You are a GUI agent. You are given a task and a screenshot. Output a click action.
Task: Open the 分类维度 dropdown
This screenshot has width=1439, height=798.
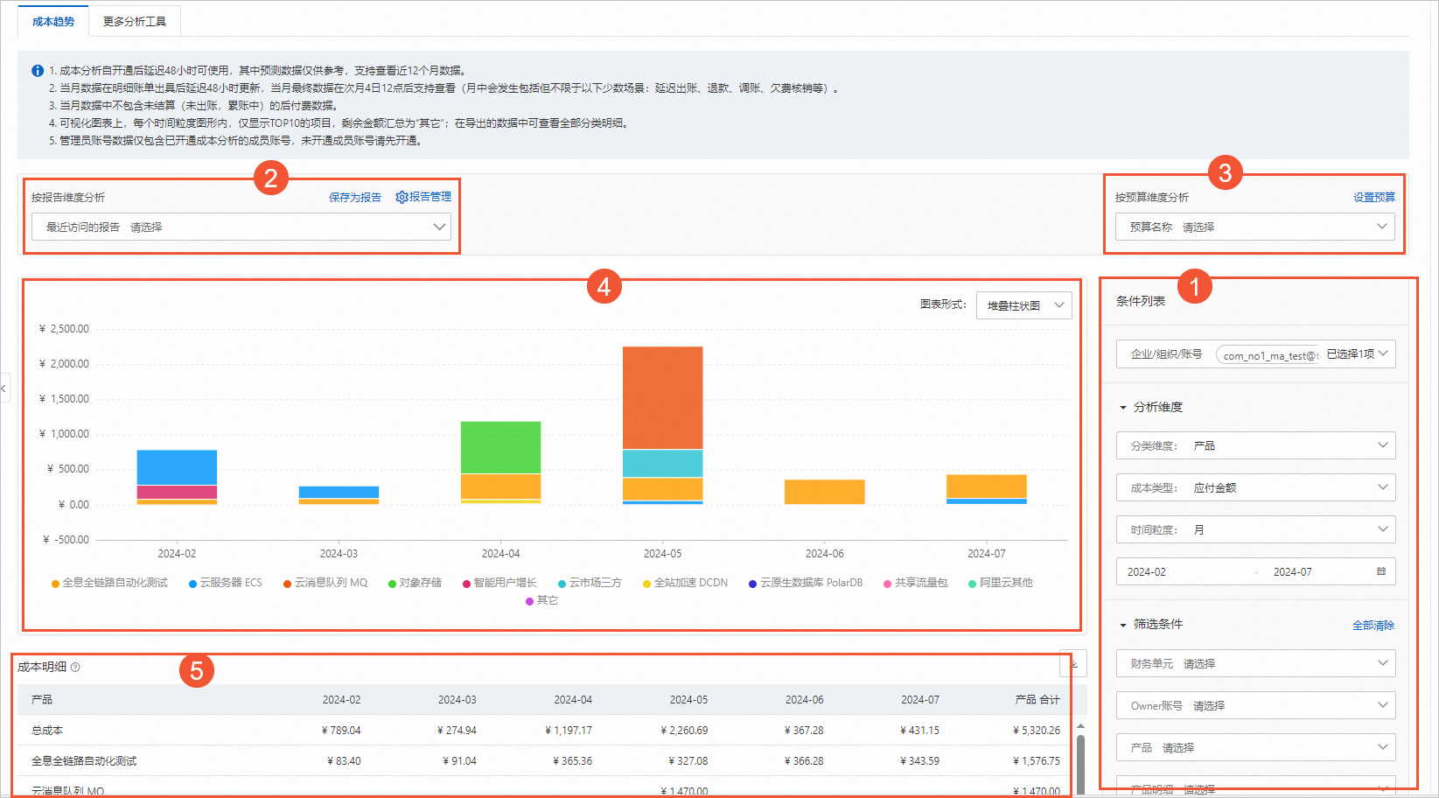[x=1255, y=445]
